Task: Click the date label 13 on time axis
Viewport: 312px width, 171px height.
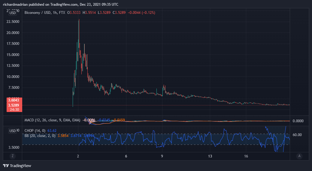Action: [x=210, y=156]
